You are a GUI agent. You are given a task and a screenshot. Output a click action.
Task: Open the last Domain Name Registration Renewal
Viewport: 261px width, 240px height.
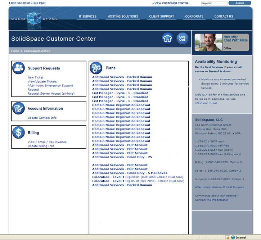tap(121, 141)
